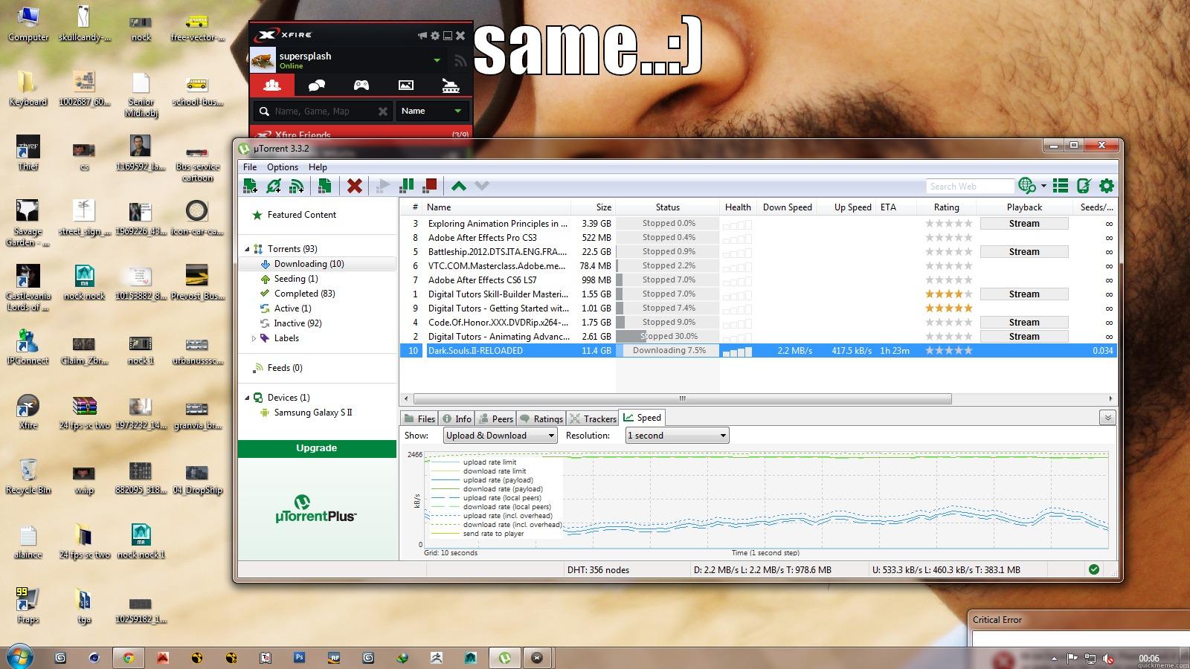Viewport: 1190px width, 669px height.
Task: Clear Xfire search with X icon
Action: [383, 111]
